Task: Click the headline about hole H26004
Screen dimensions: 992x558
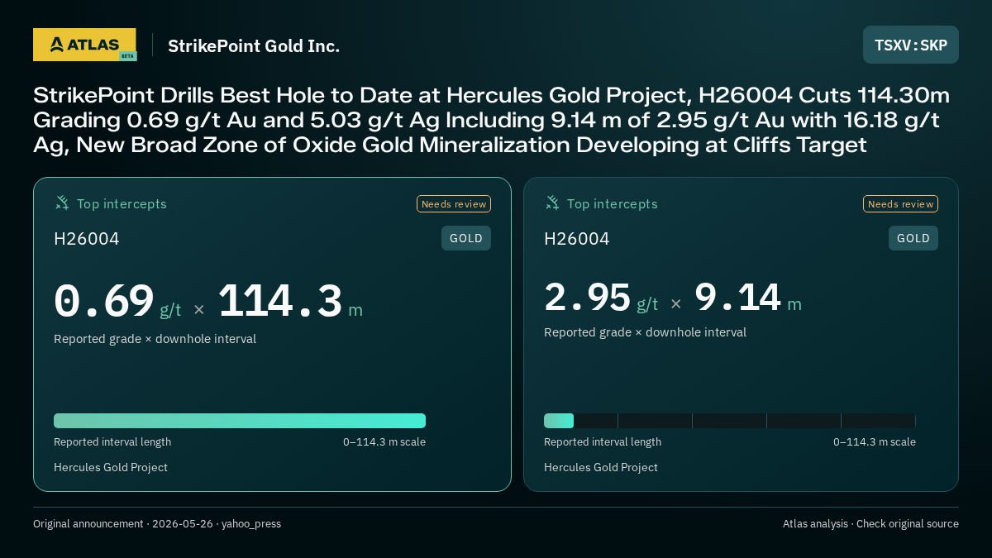Action: (x=491, y=121)
